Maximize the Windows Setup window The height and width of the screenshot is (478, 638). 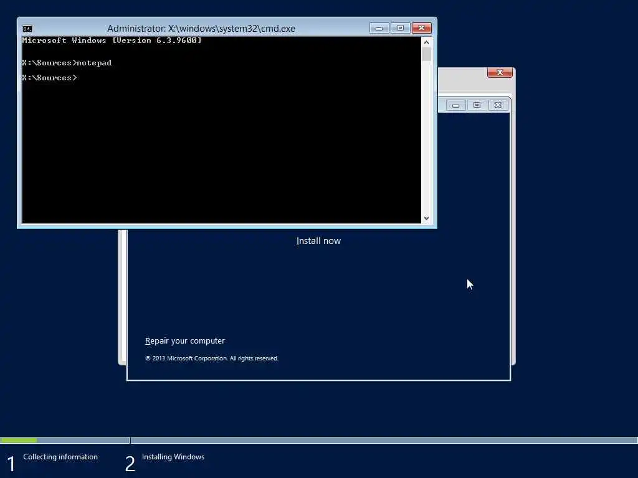477,105
